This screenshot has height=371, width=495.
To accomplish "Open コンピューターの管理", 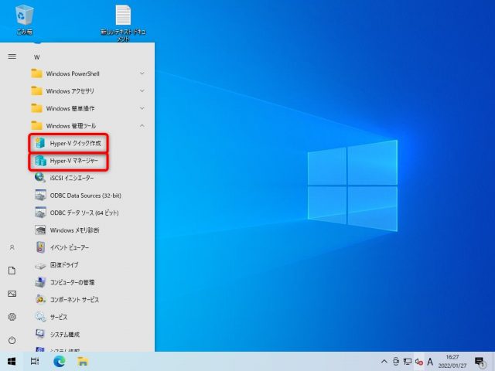I will [73, 282].
